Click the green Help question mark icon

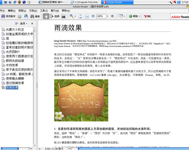130,16
